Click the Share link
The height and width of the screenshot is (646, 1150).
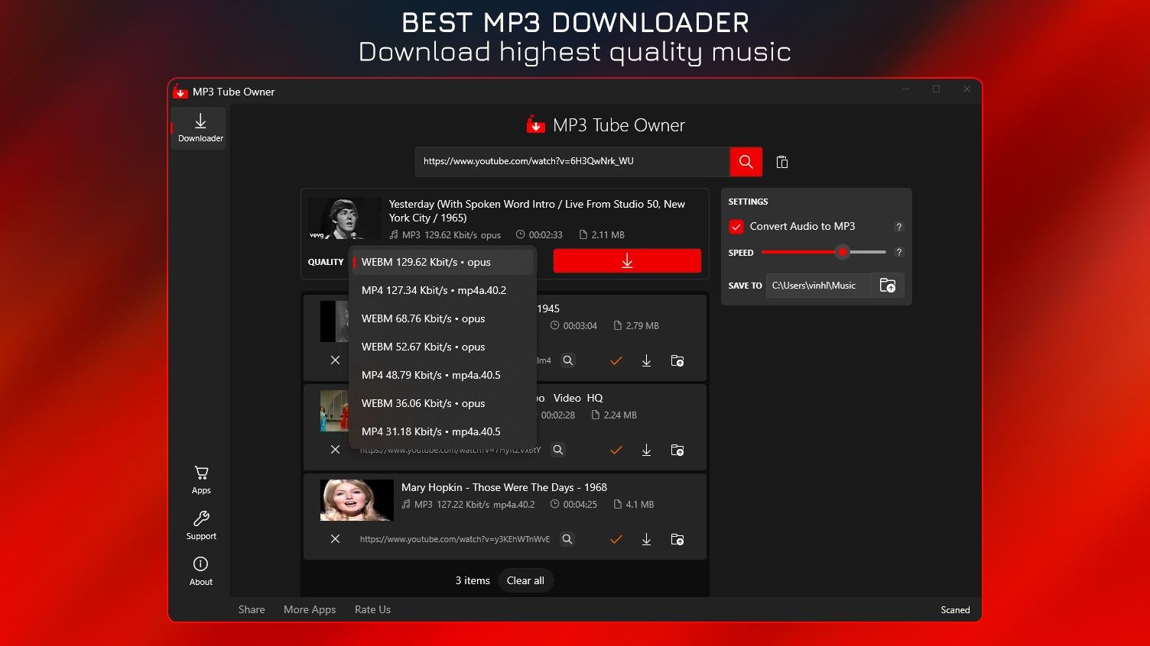pos(252,609)
